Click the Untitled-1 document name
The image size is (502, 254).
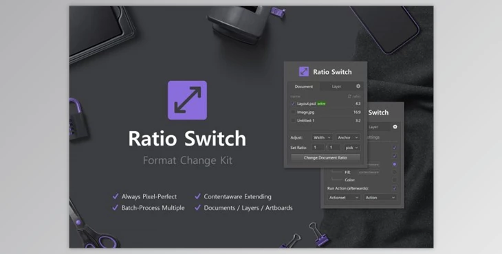tap(306, 120)
